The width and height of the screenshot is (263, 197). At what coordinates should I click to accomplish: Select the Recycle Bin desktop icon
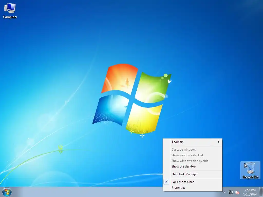250,170
